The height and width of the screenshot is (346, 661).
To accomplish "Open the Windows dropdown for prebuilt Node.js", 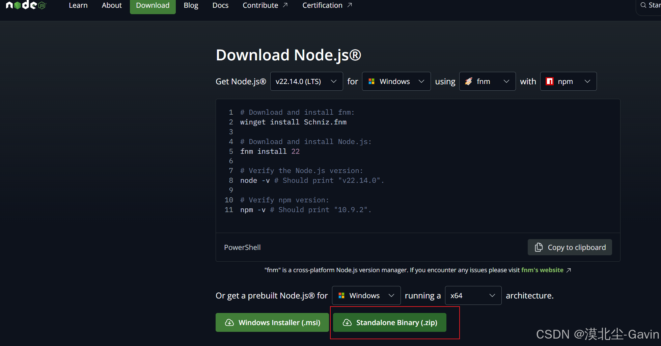I will (366, 295).
